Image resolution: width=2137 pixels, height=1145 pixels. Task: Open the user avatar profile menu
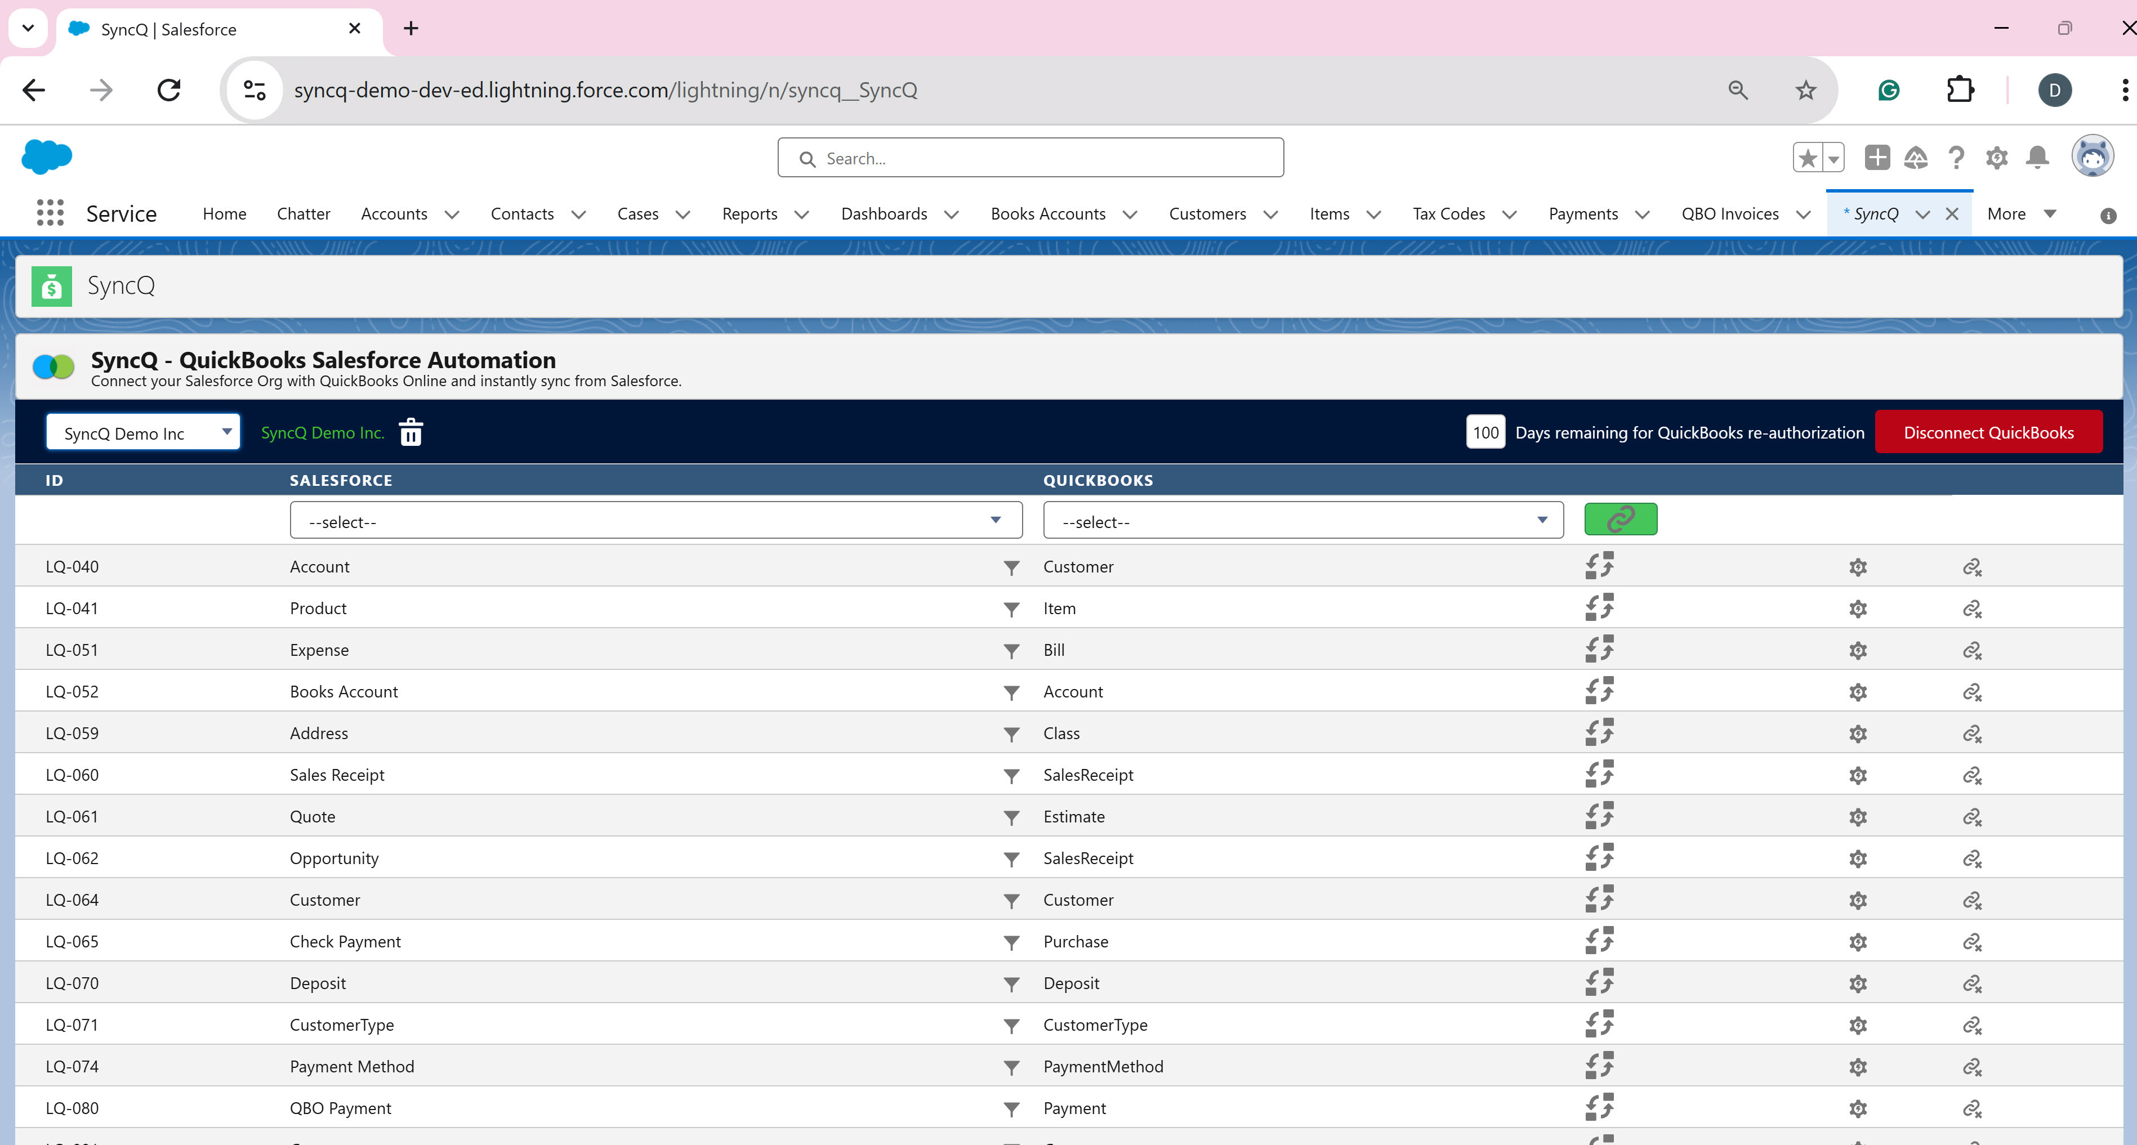click(x=2092, y=156)
